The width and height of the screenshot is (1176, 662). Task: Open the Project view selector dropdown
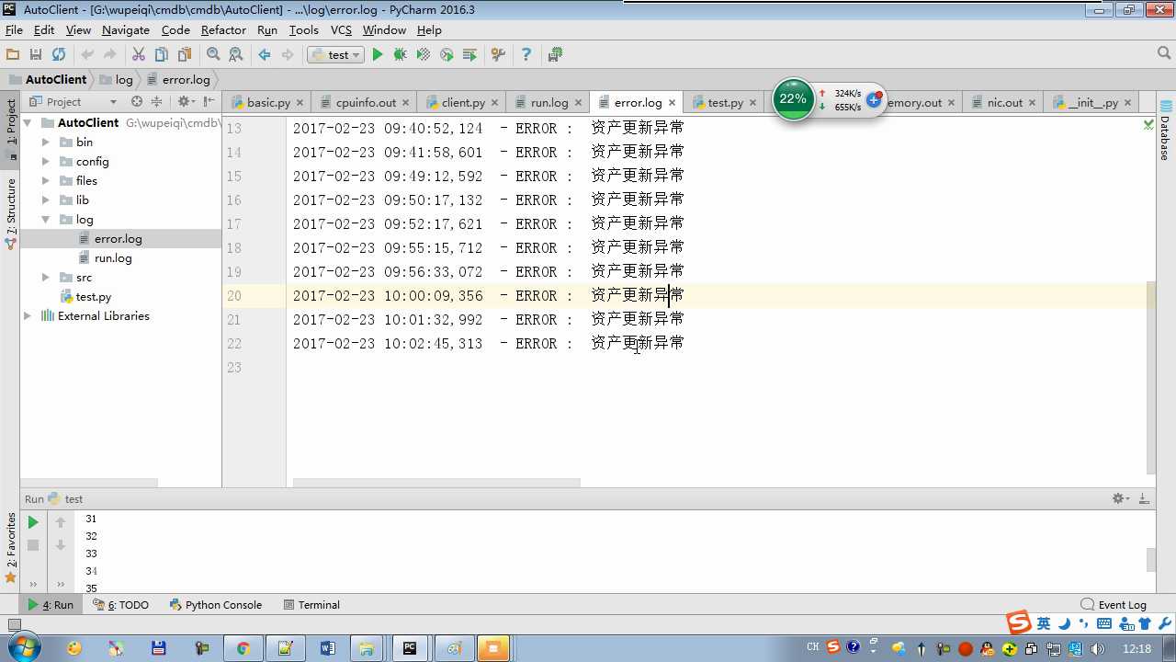[73, 102]
